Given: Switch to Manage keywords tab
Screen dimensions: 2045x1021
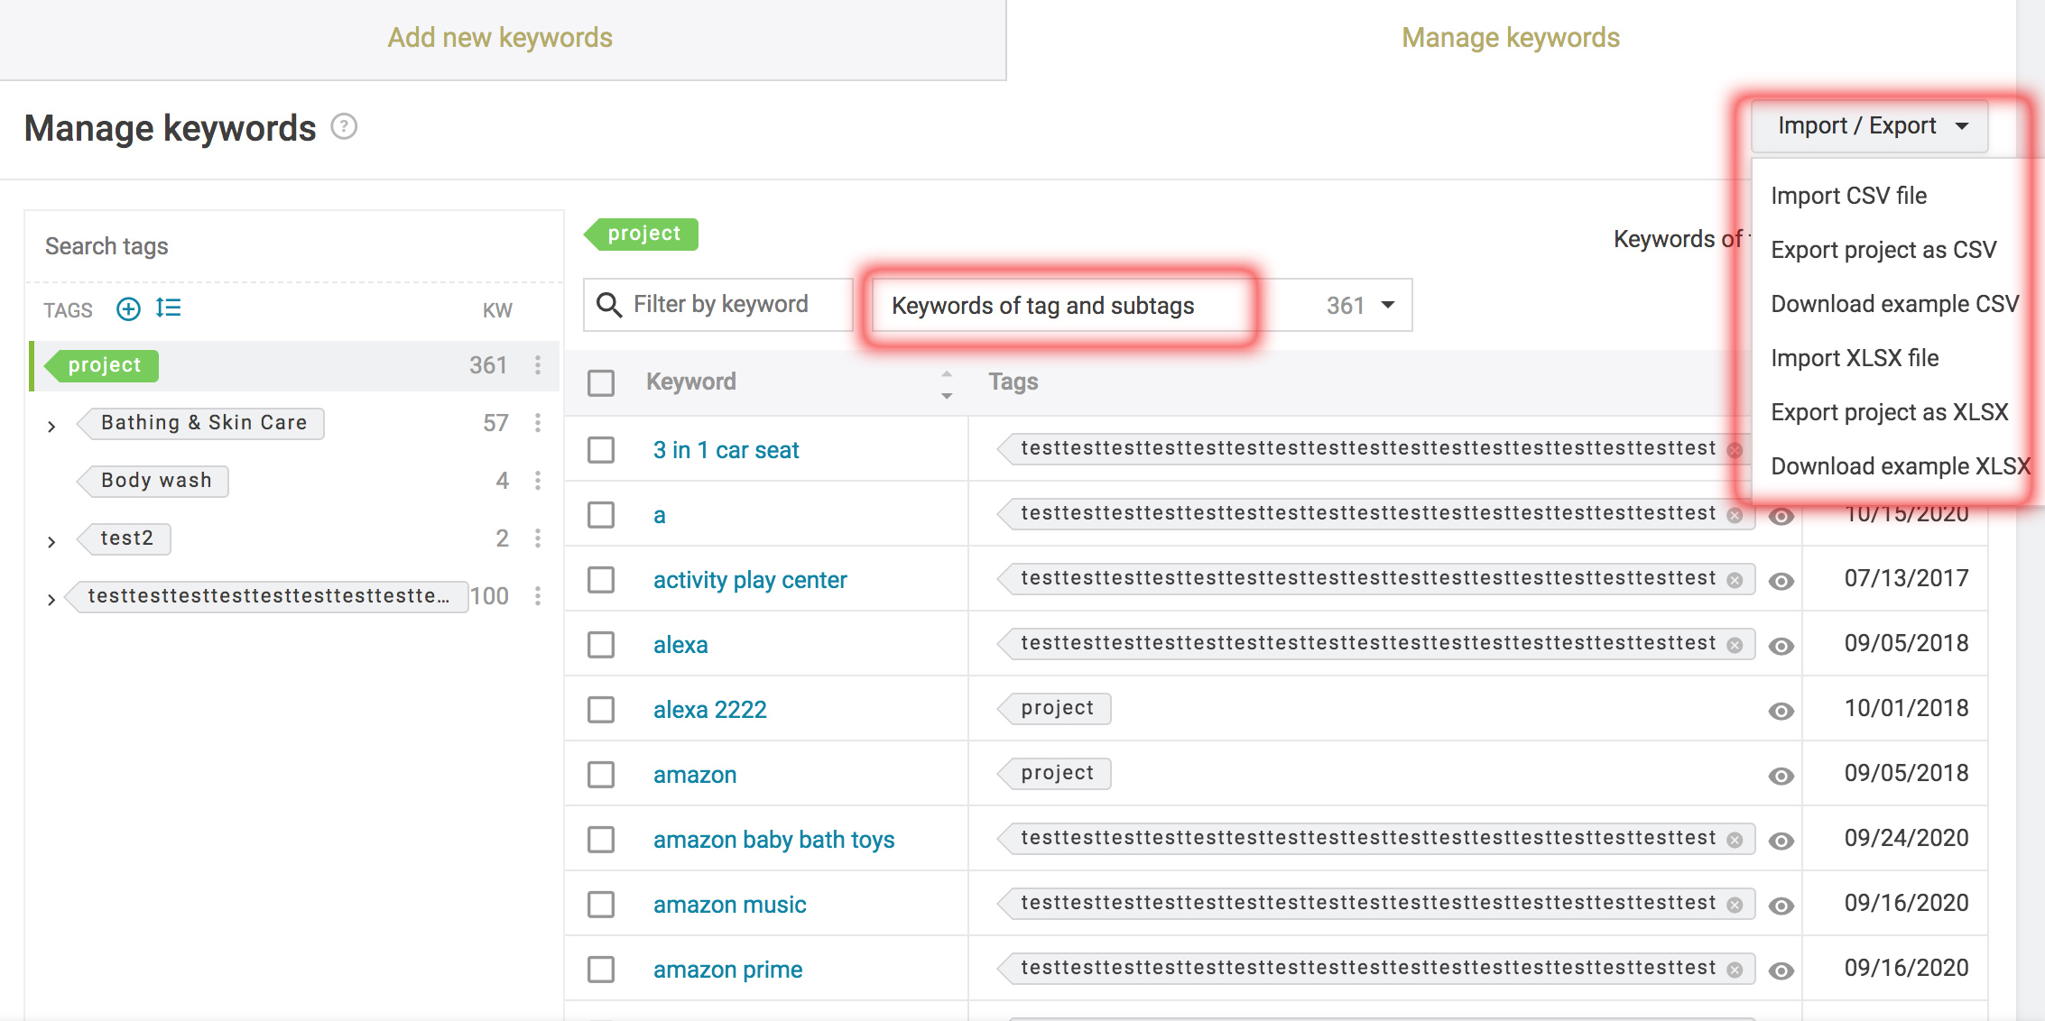Looking at the screenshot, I should (1511, 38).
